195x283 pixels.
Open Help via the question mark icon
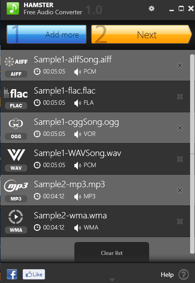[183, 275]
